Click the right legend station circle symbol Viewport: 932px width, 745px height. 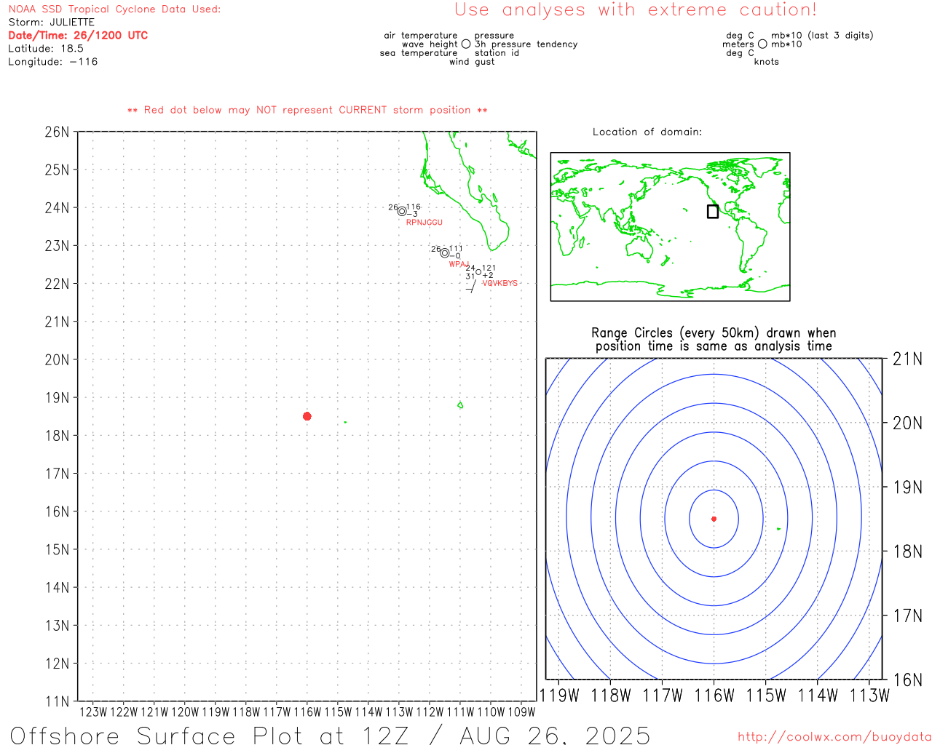pos(762,44)
